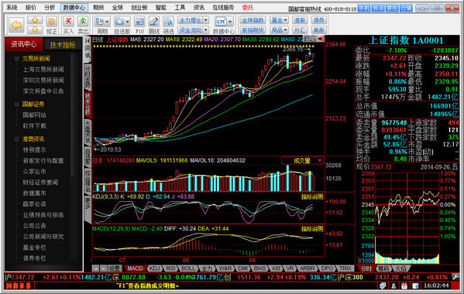Switch to the KDJ indicator tab
The height and width of the screenshot is (294, 464).
(154, 268)
